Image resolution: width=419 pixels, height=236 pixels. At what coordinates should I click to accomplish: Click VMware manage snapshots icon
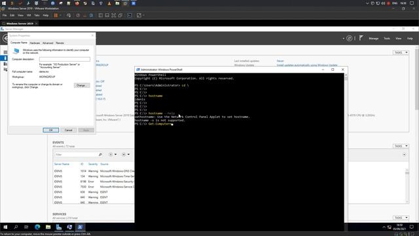(91, 16)
